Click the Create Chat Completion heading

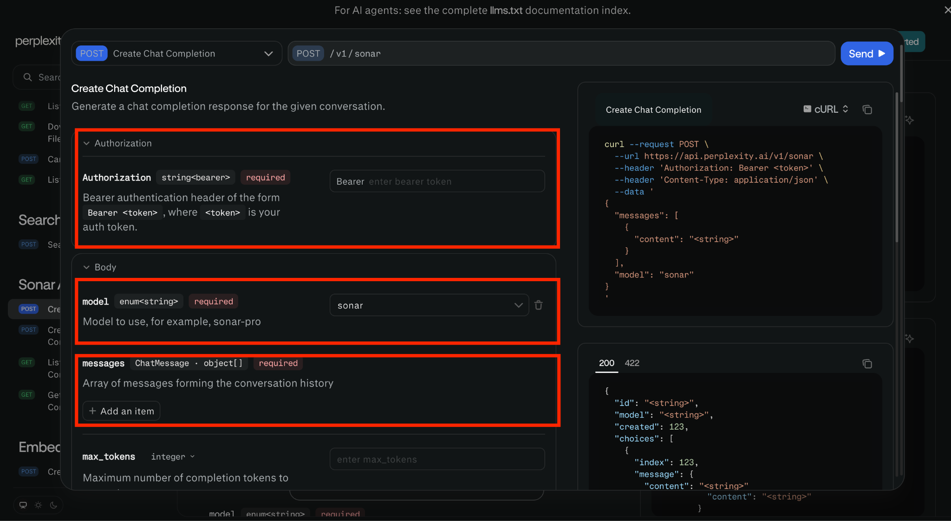129,89
